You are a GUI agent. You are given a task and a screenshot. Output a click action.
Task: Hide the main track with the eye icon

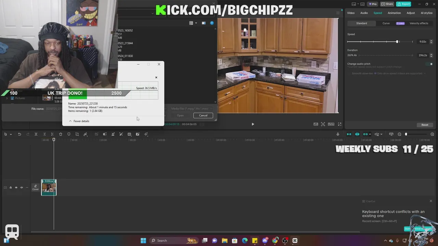click(x=16, y=188)
